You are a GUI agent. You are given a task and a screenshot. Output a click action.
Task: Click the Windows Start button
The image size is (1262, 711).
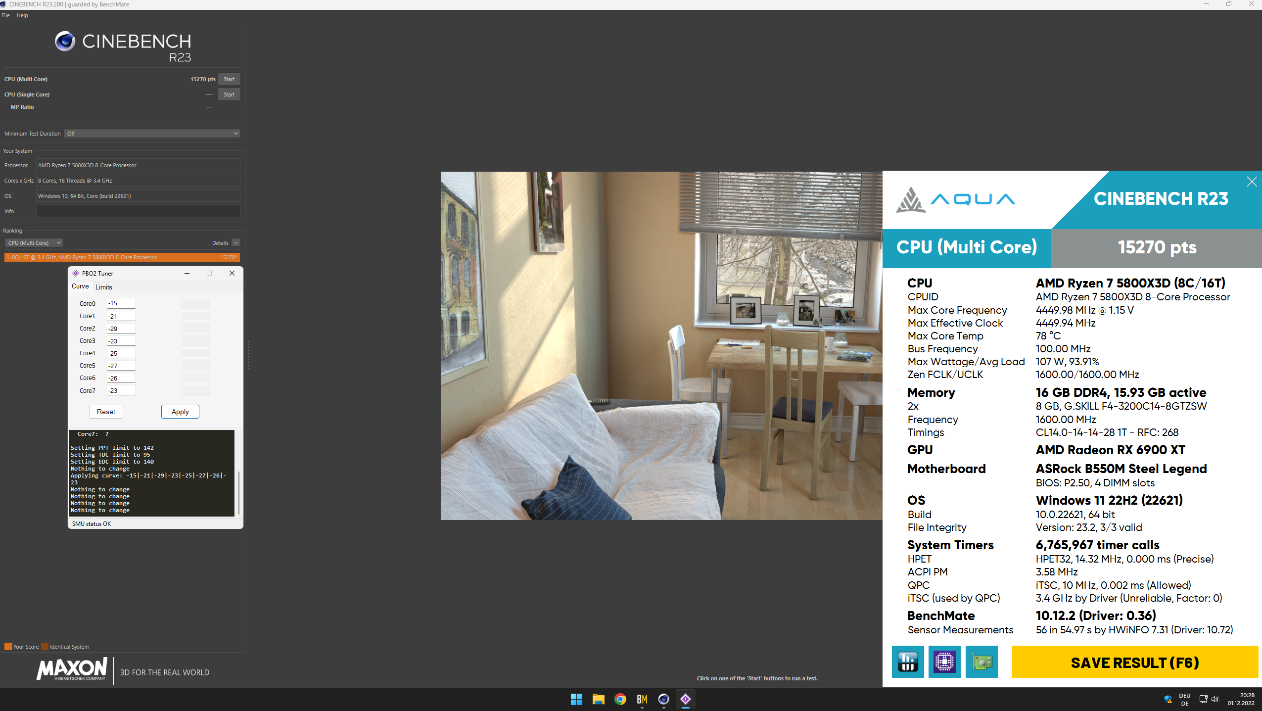[x=576, y=699]
